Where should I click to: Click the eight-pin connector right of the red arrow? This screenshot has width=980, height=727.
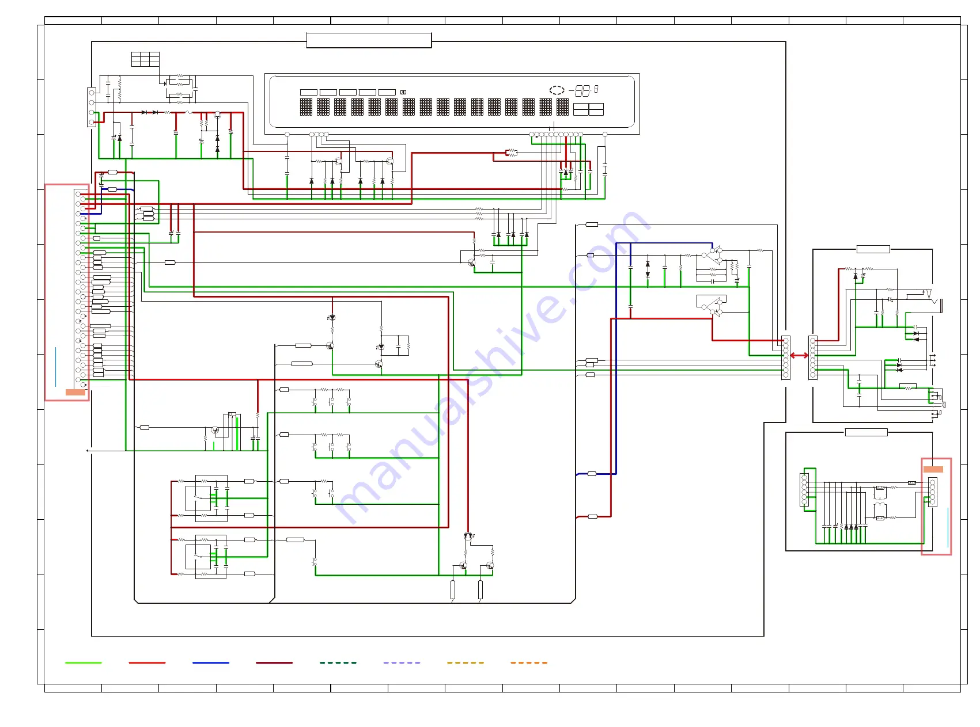click(x=813, y=357)
